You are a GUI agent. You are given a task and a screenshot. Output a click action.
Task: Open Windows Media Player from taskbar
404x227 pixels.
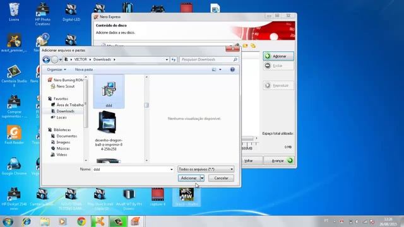62,221
